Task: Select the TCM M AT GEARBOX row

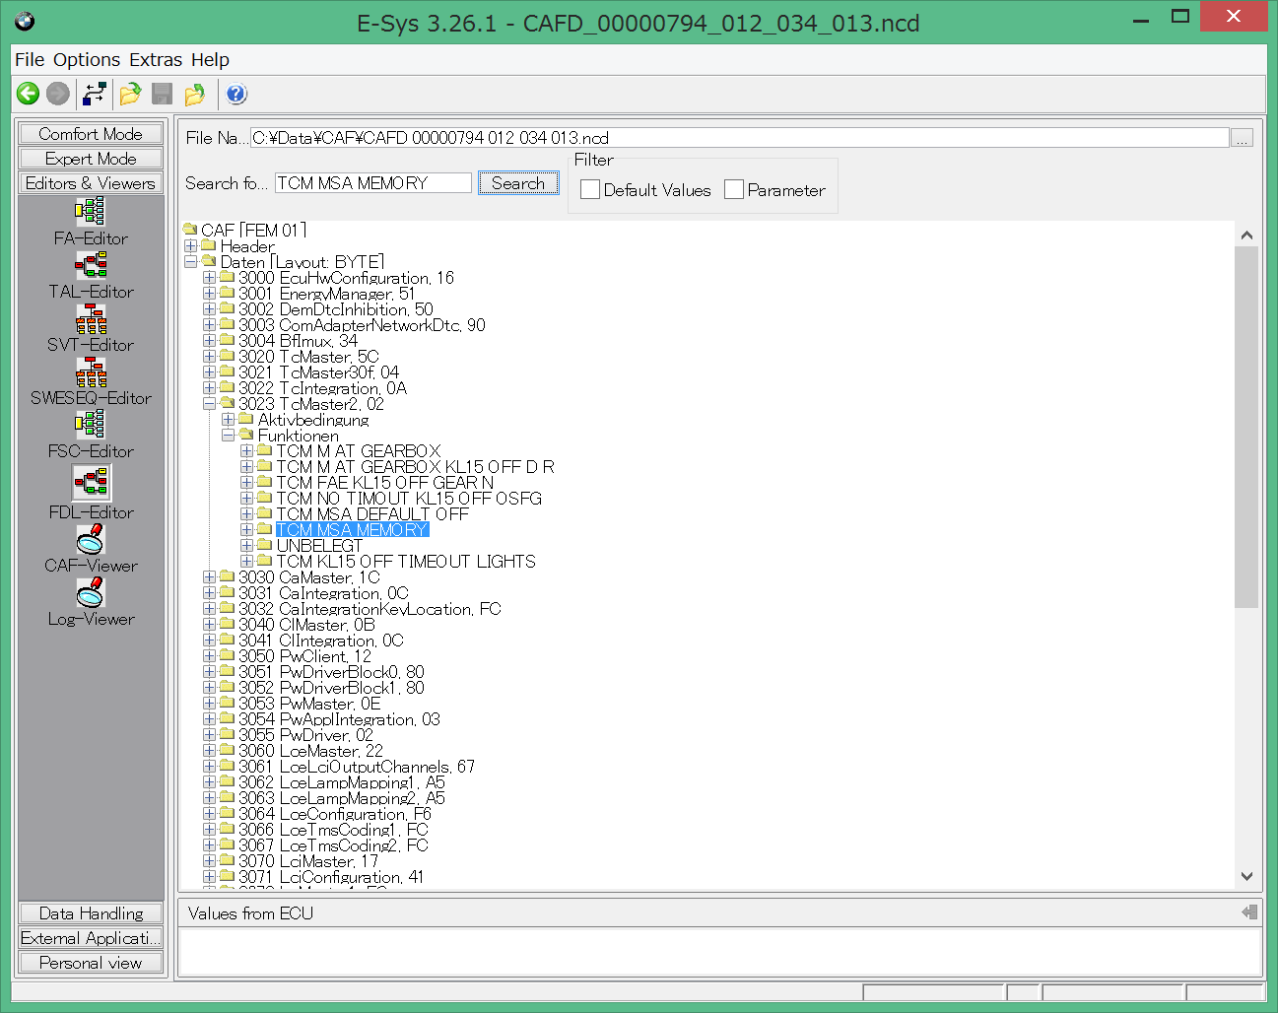Action: coord(359,451)
